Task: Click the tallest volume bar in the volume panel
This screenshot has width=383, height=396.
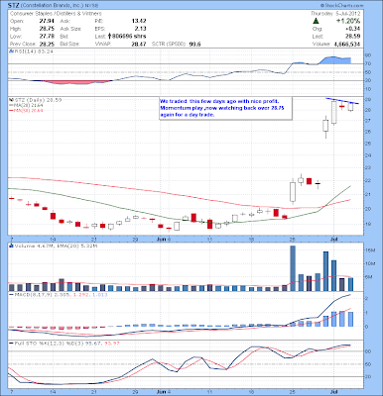Action: 293,268
